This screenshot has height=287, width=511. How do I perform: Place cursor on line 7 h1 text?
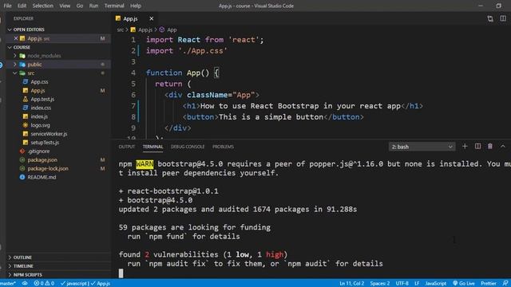pyautogui.click(x=300, y=106)
